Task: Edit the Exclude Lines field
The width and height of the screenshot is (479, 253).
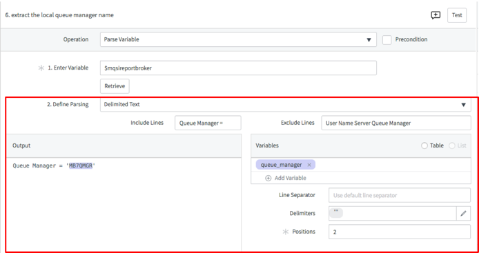Action: tap(396, 123)
